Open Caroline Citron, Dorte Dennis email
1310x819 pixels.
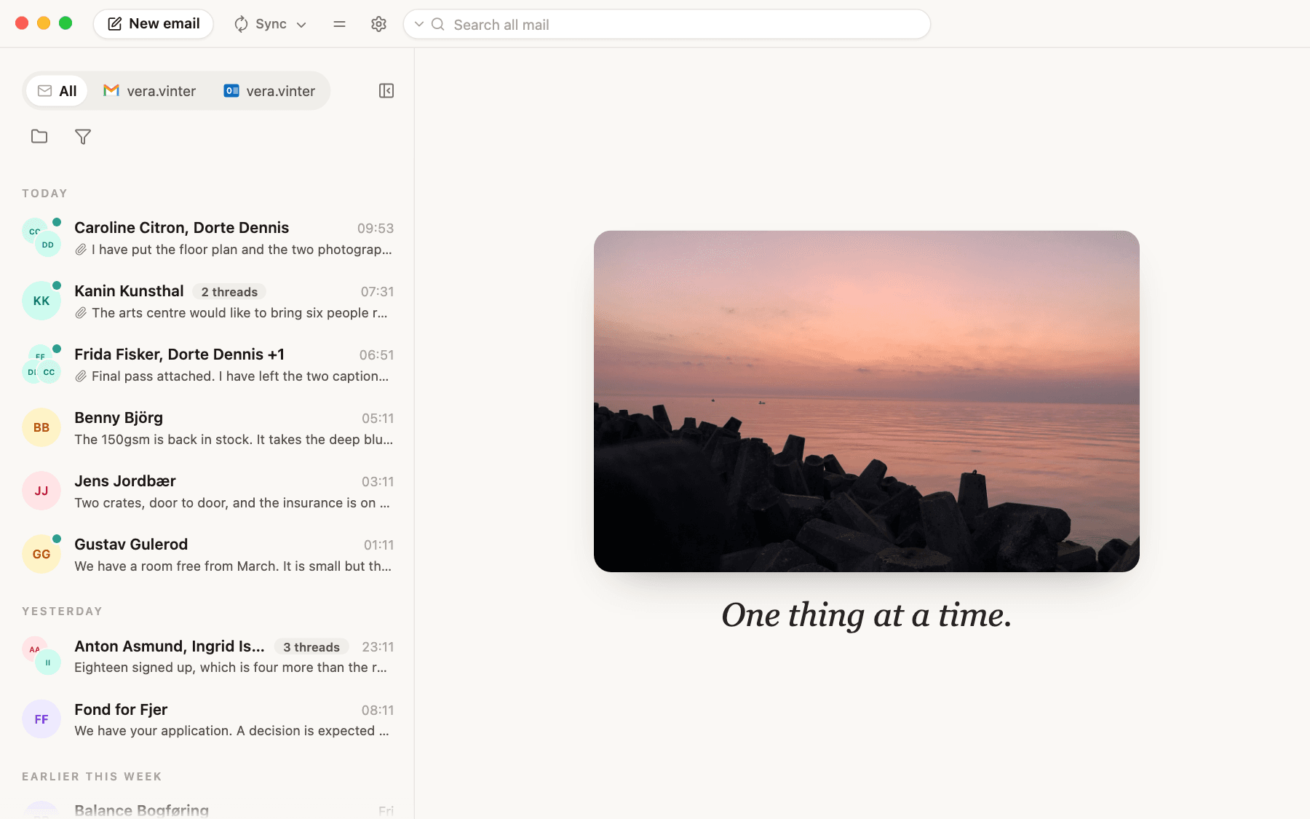207,238
